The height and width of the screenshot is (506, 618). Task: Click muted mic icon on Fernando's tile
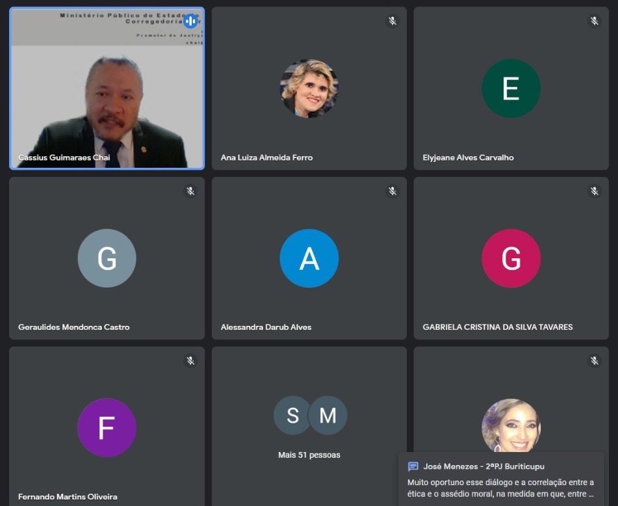190,360
